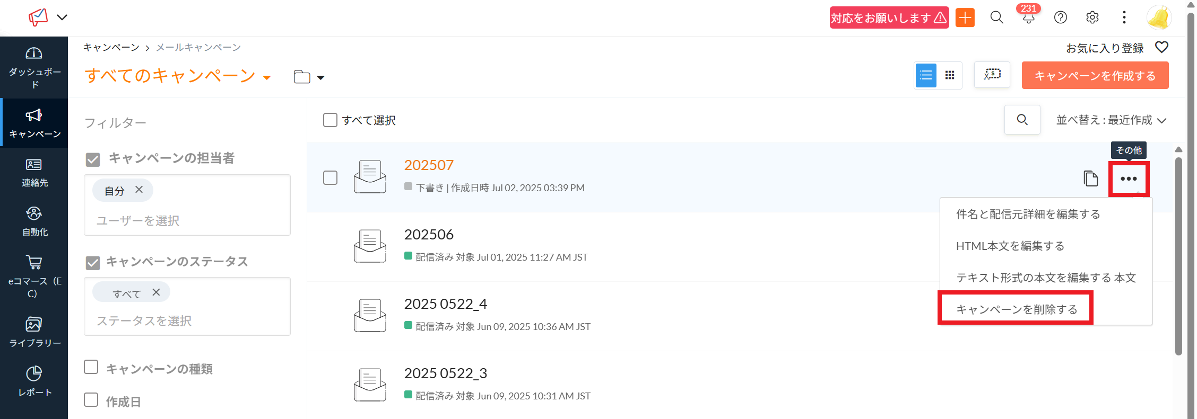Click the ユーザーを選択 input field
Screen dimensions: 1197x419
pyautogui.click(x=186, y=220)
